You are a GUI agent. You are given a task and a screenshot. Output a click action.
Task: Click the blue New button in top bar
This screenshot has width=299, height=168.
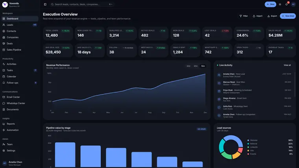(x=270, y=4)
